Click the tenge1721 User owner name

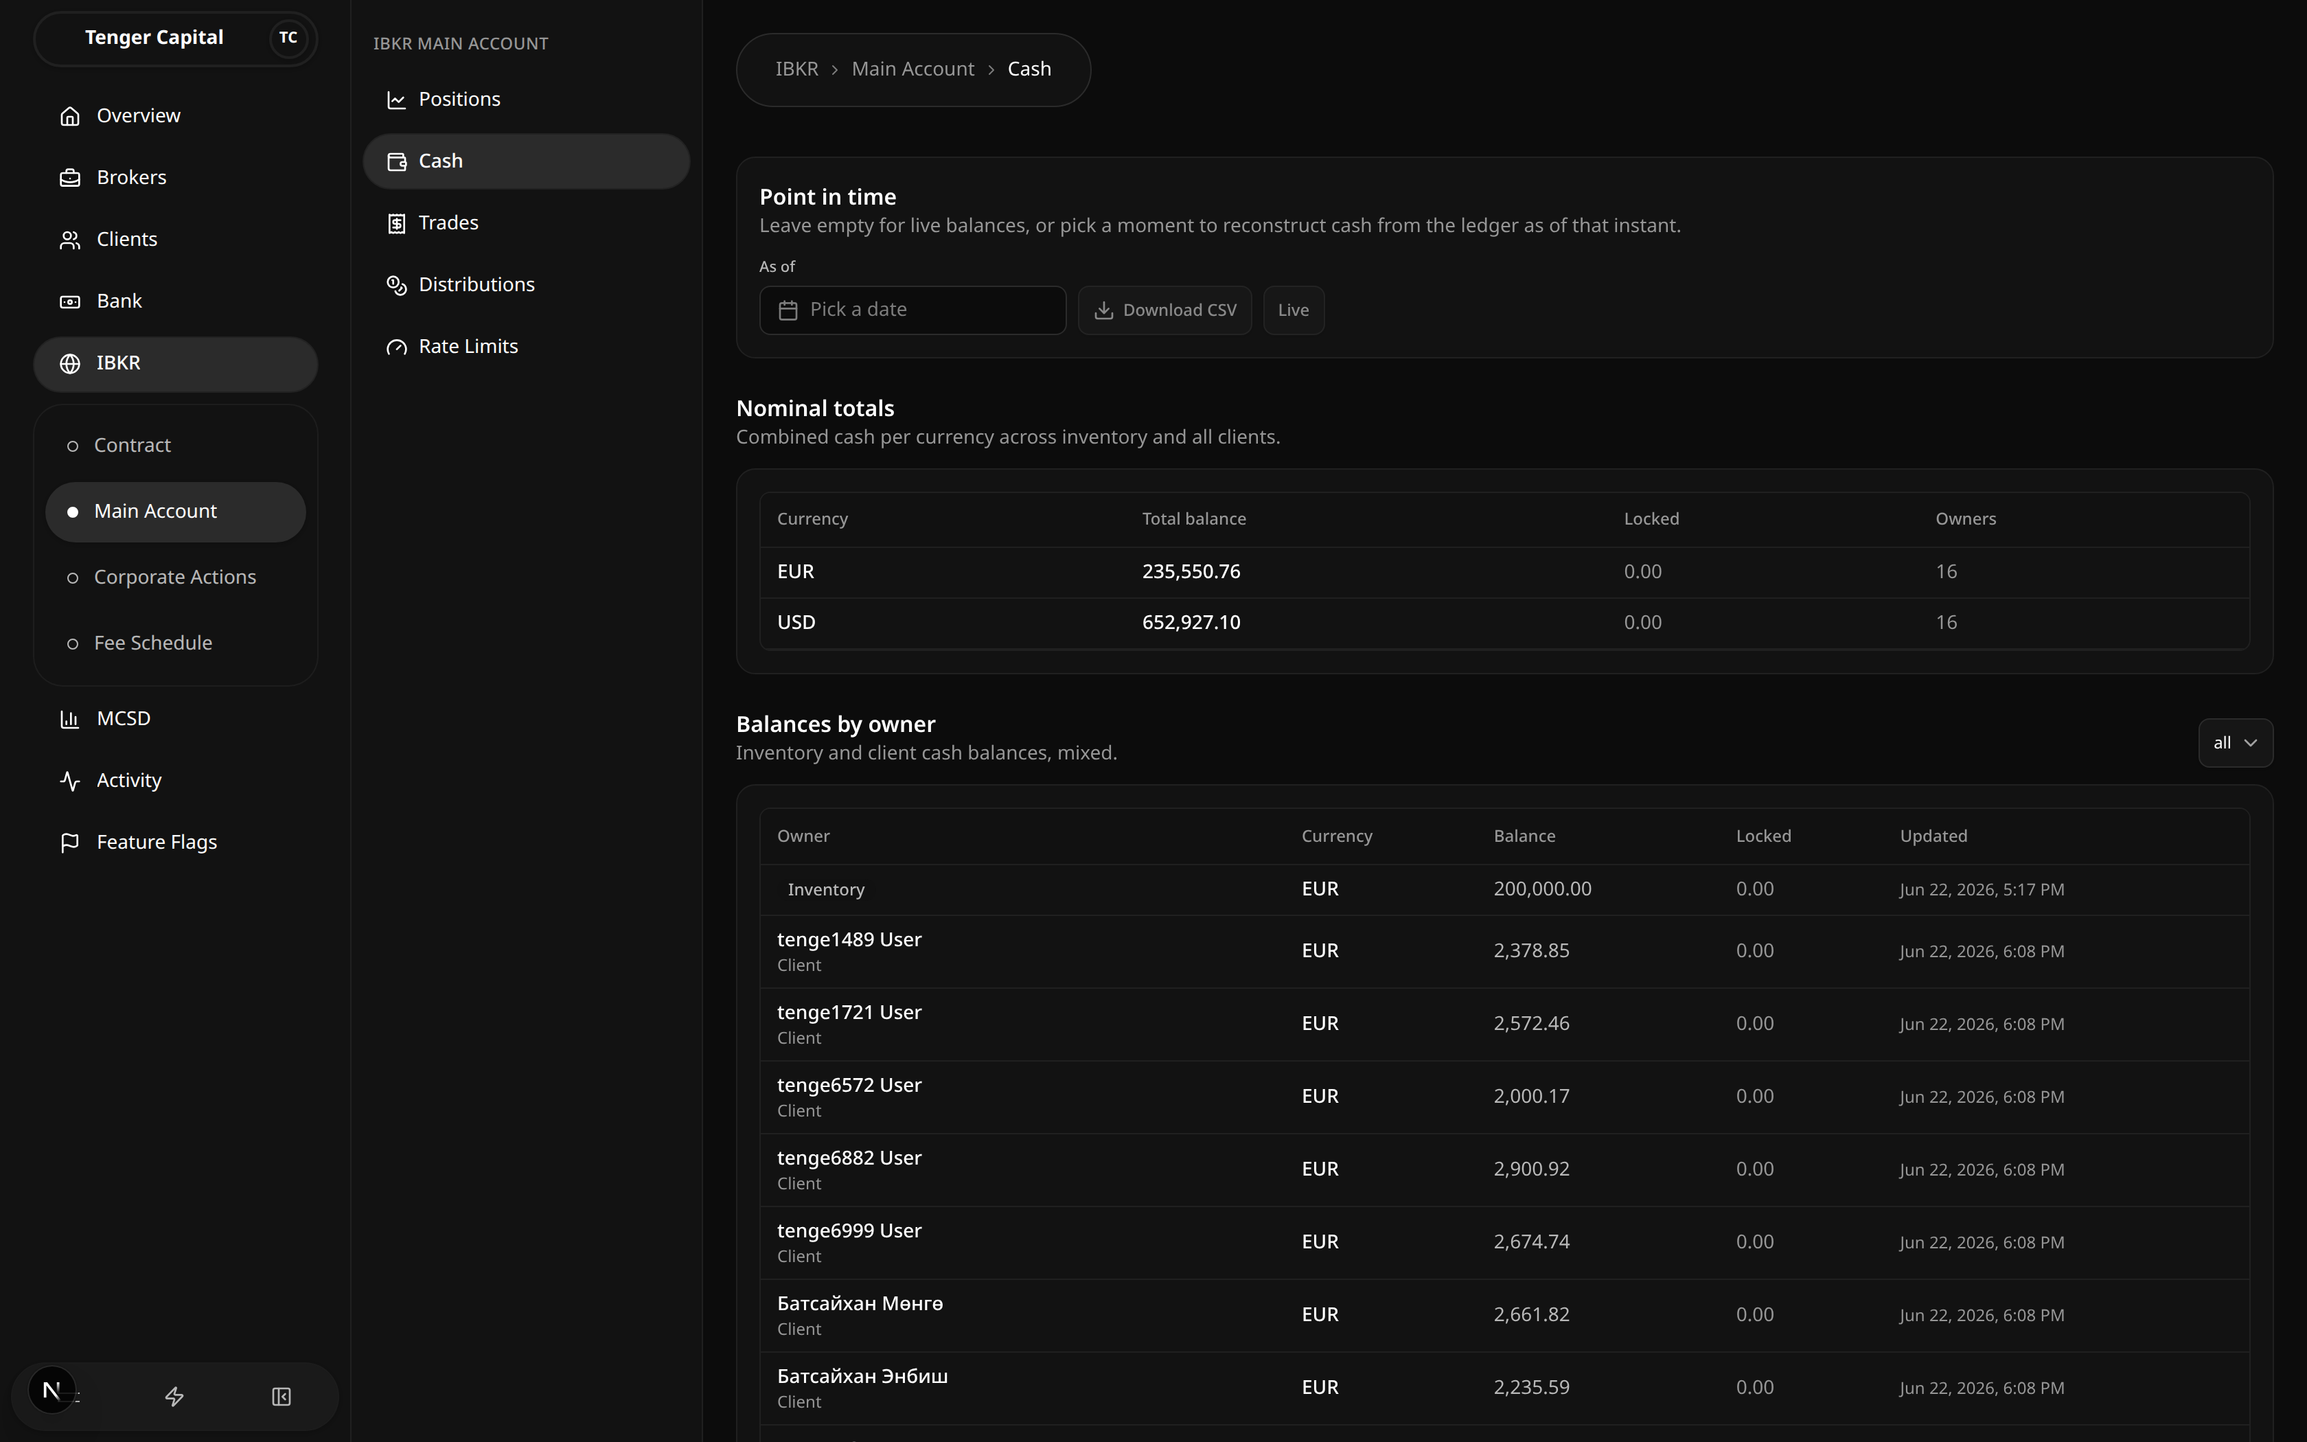[x=849, y=1013]
